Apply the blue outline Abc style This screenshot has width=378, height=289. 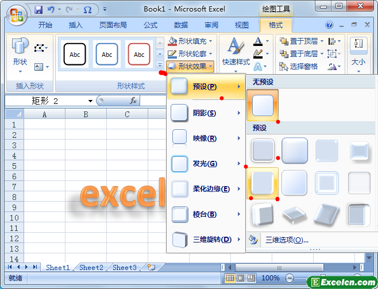pyautogui.click(x=107, y=54)
